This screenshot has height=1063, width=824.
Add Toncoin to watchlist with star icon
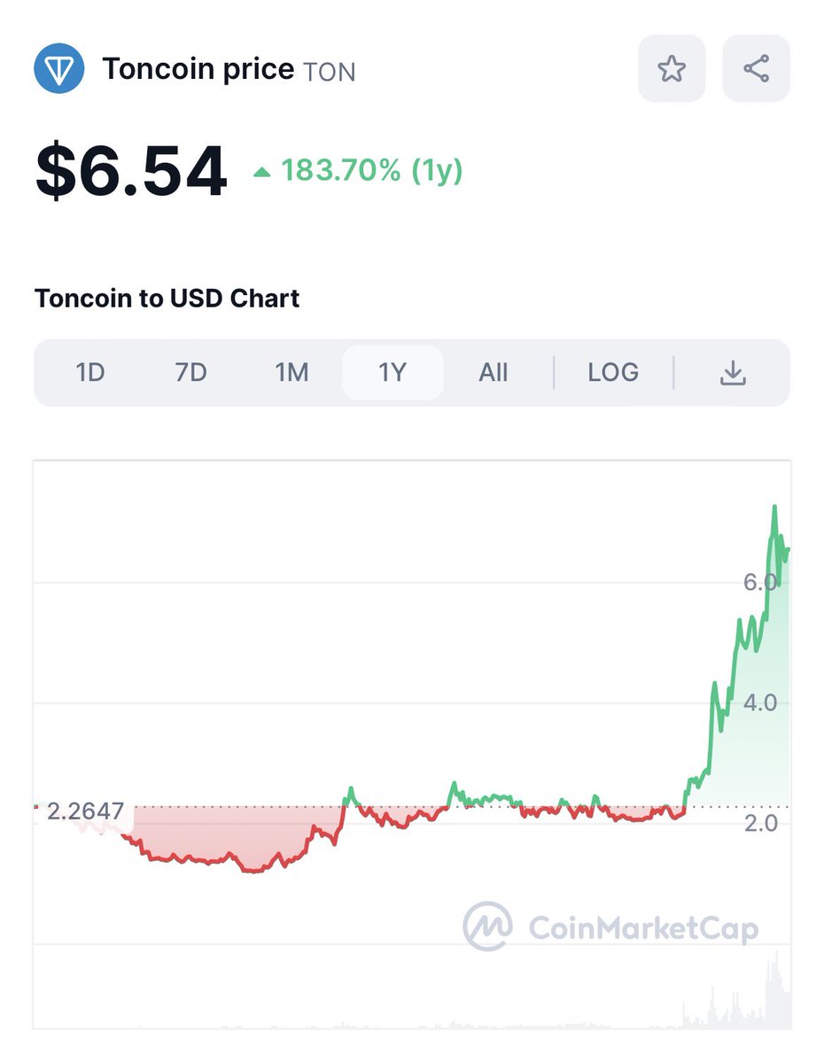pos(672,68)
